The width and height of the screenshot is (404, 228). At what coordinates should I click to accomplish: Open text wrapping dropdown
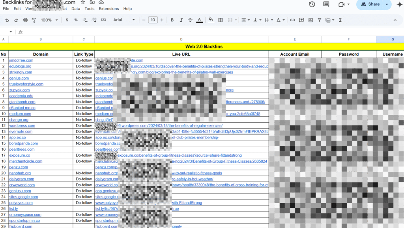coord(269,20)
